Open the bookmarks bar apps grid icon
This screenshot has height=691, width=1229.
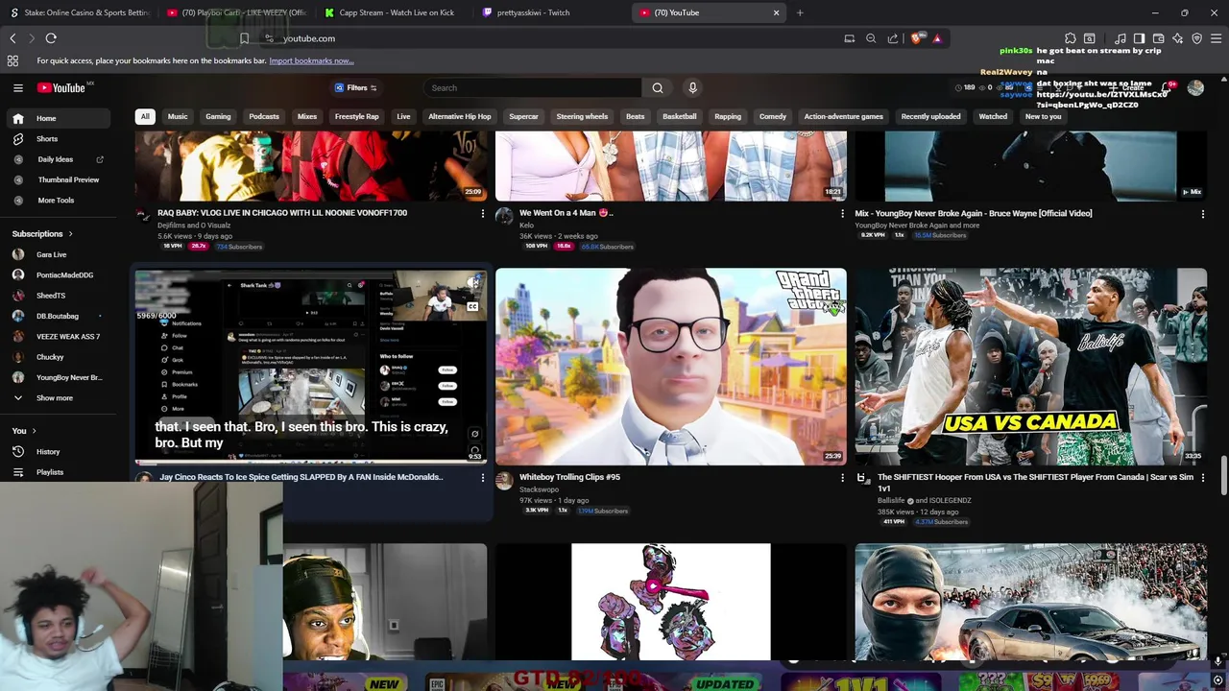click(x=12, y=60)
